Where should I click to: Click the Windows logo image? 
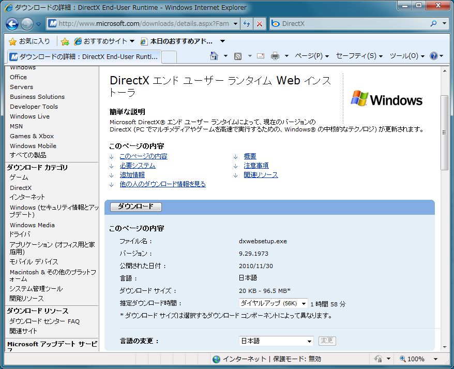click(387, 98)
